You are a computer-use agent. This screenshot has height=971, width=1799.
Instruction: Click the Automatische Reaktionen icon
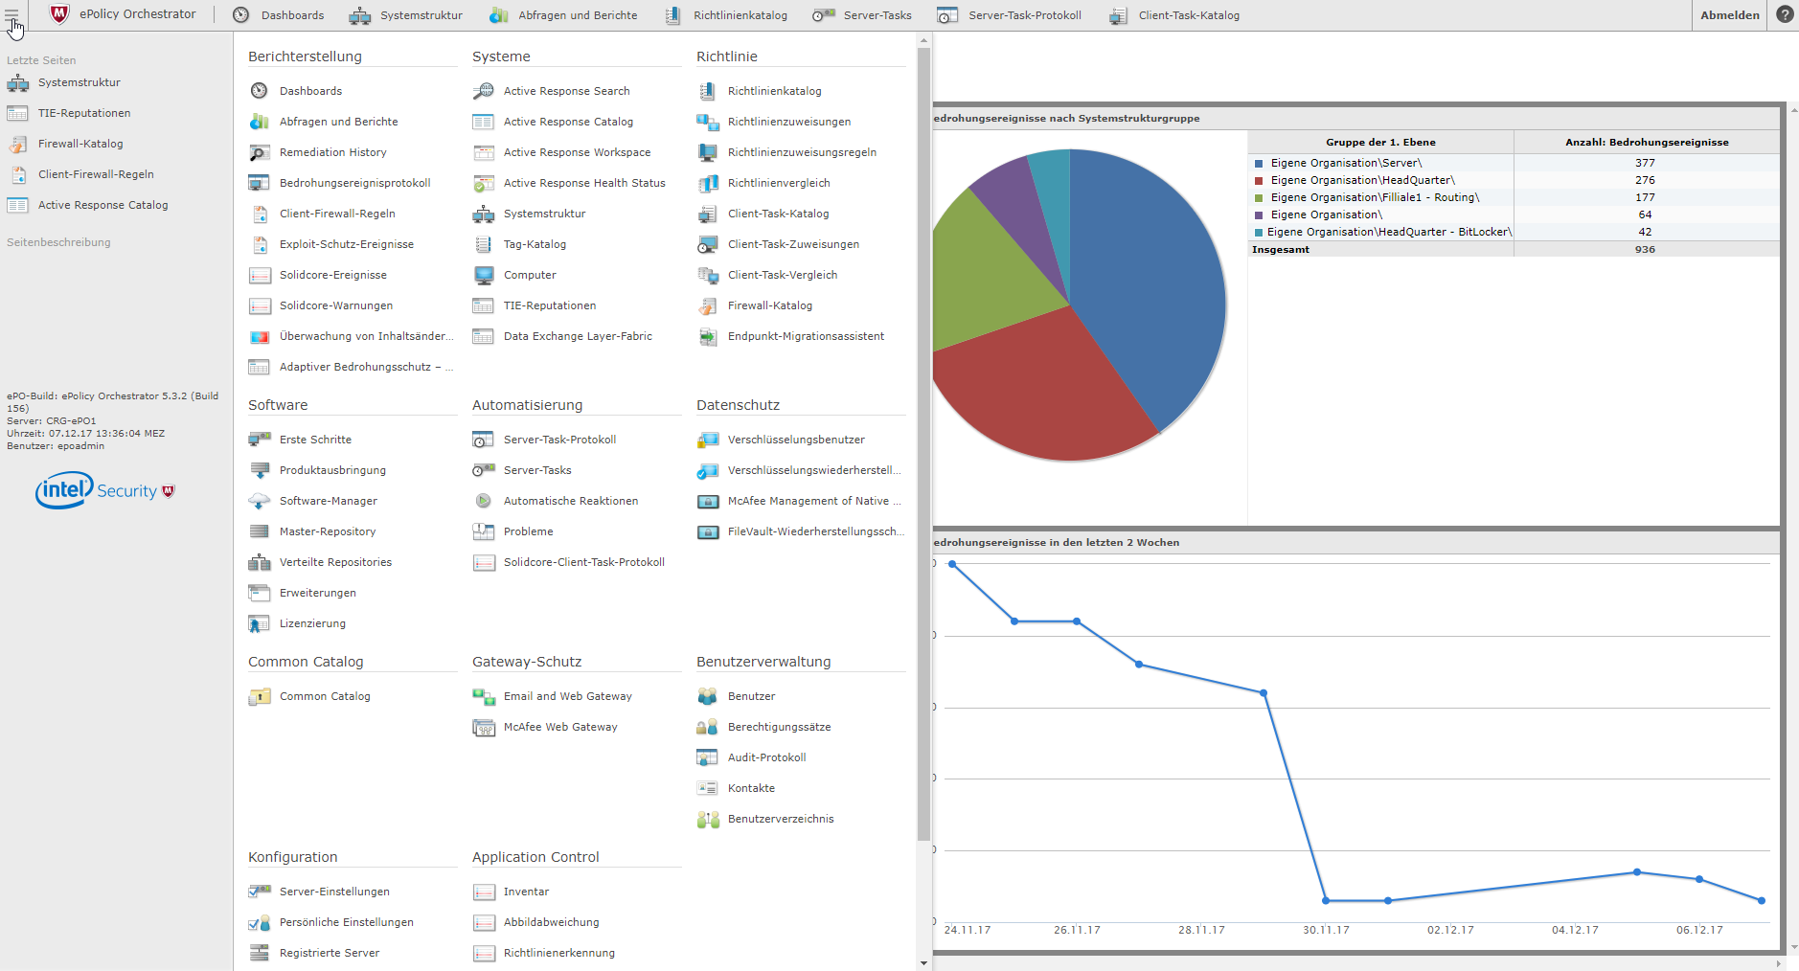(x=483, y=501)
